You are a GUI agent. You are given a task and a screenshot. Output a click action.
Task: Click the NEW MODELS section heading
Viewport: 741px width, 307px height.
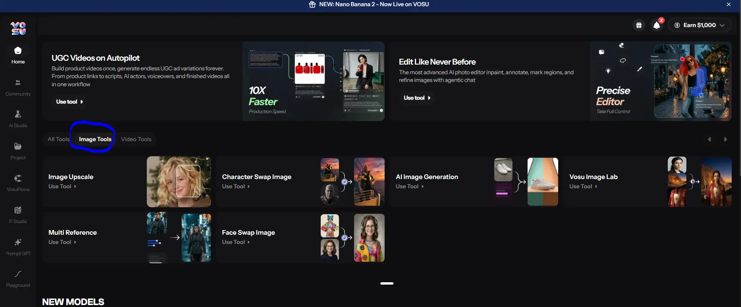click(x=73, y=302)
